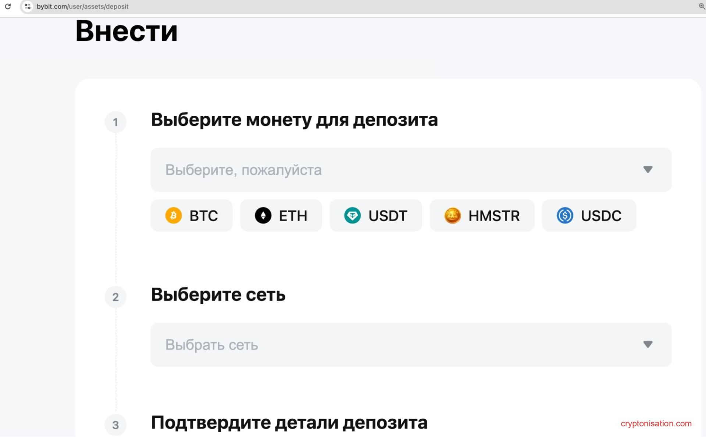Click the "Выберите сеть" section heading
Viewport: 706px width, 437px height.
pos(218,294)
